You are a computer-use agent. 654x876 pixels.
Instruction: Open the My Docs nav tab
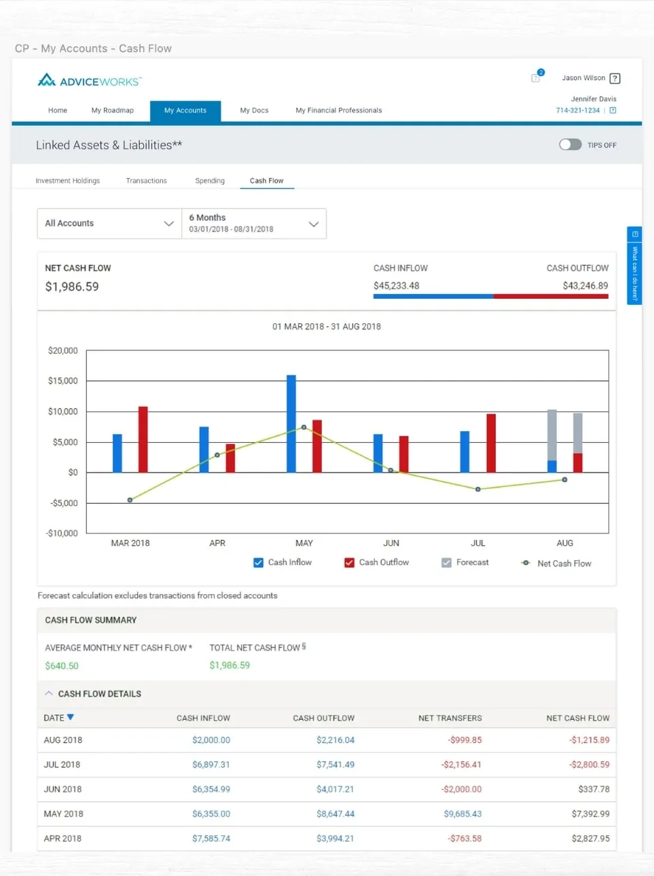tap(254, 110)
